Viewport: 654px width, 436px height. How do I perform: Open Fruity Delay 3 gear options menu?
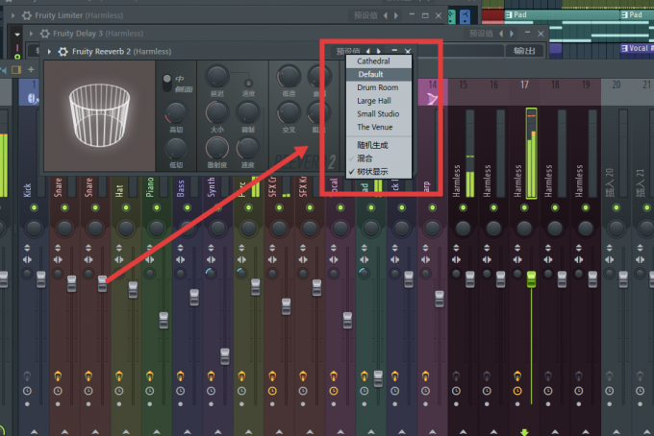point(44,34)
